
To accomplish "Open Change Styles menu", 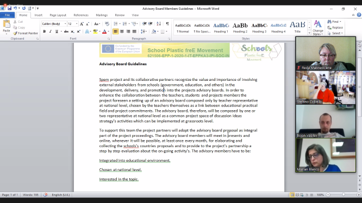I will pos(317,28).
